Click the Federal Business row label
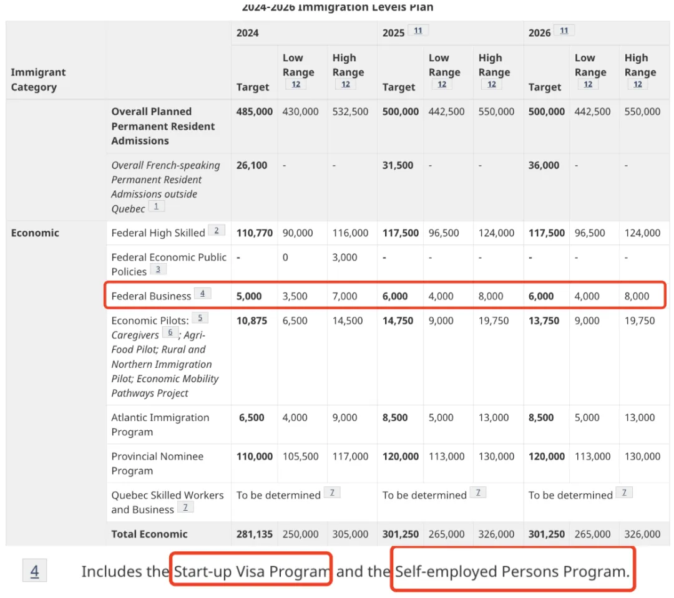The image size is (674, 598). 151,296
